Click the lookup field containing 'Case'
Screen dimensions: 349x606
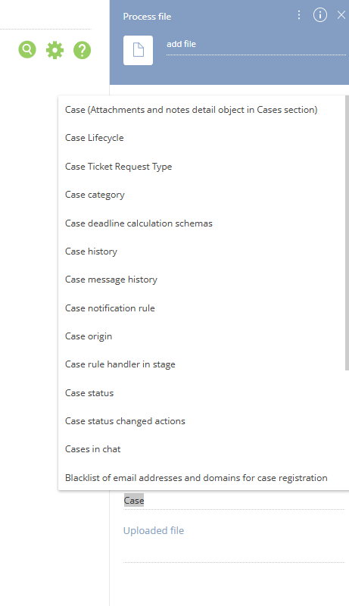234,501
